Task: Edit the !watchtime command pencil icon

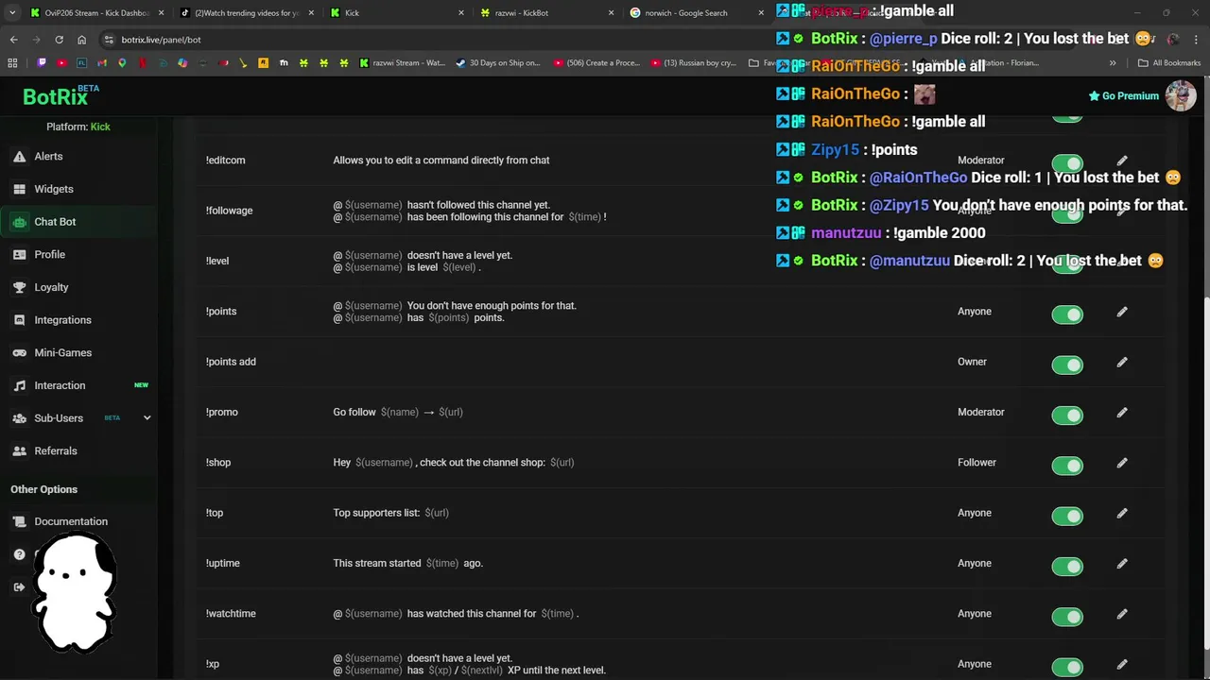Action: coord(1122,614)
